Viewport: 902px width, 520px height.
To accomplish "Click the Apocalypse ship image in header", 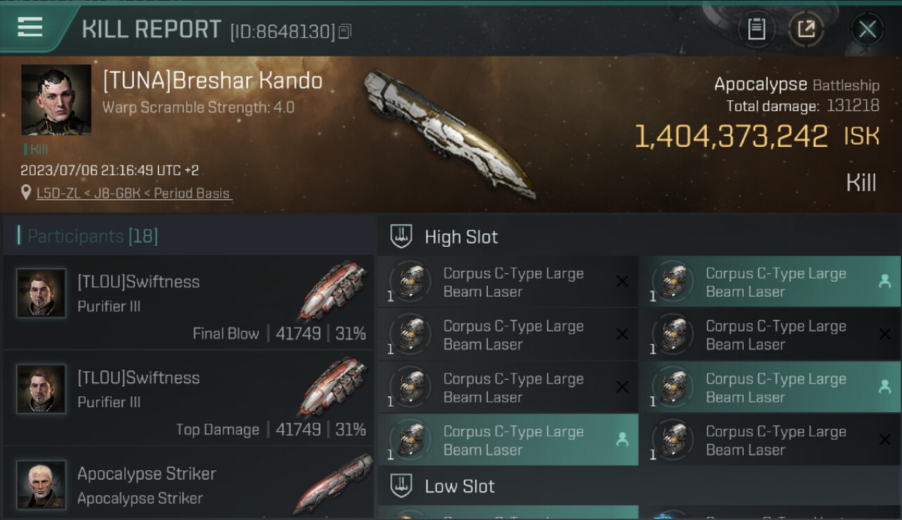I will tap(450, 133).
